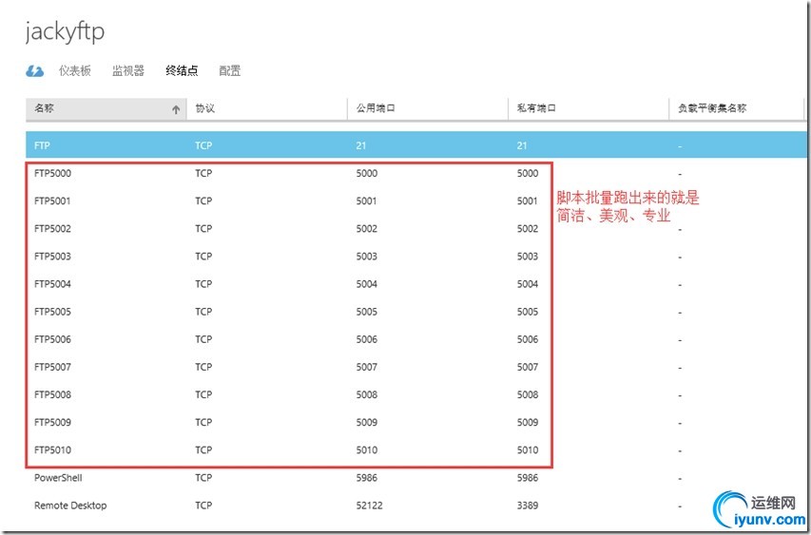The width and height of the screenshot is (811, 535).
Task: Select the Remote Desktop endpoint name
Action: [x=70, y=506]
